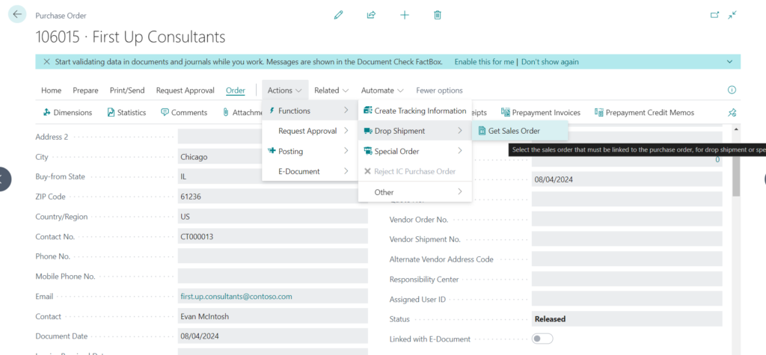Click Alternate Vendor Address Code field
The height and width of the screenshot is (355, 766).
tap(627, 259)
